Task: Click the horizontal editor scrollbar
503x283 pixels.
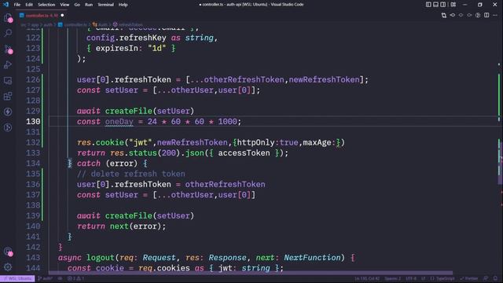Action: coord(251,273)
